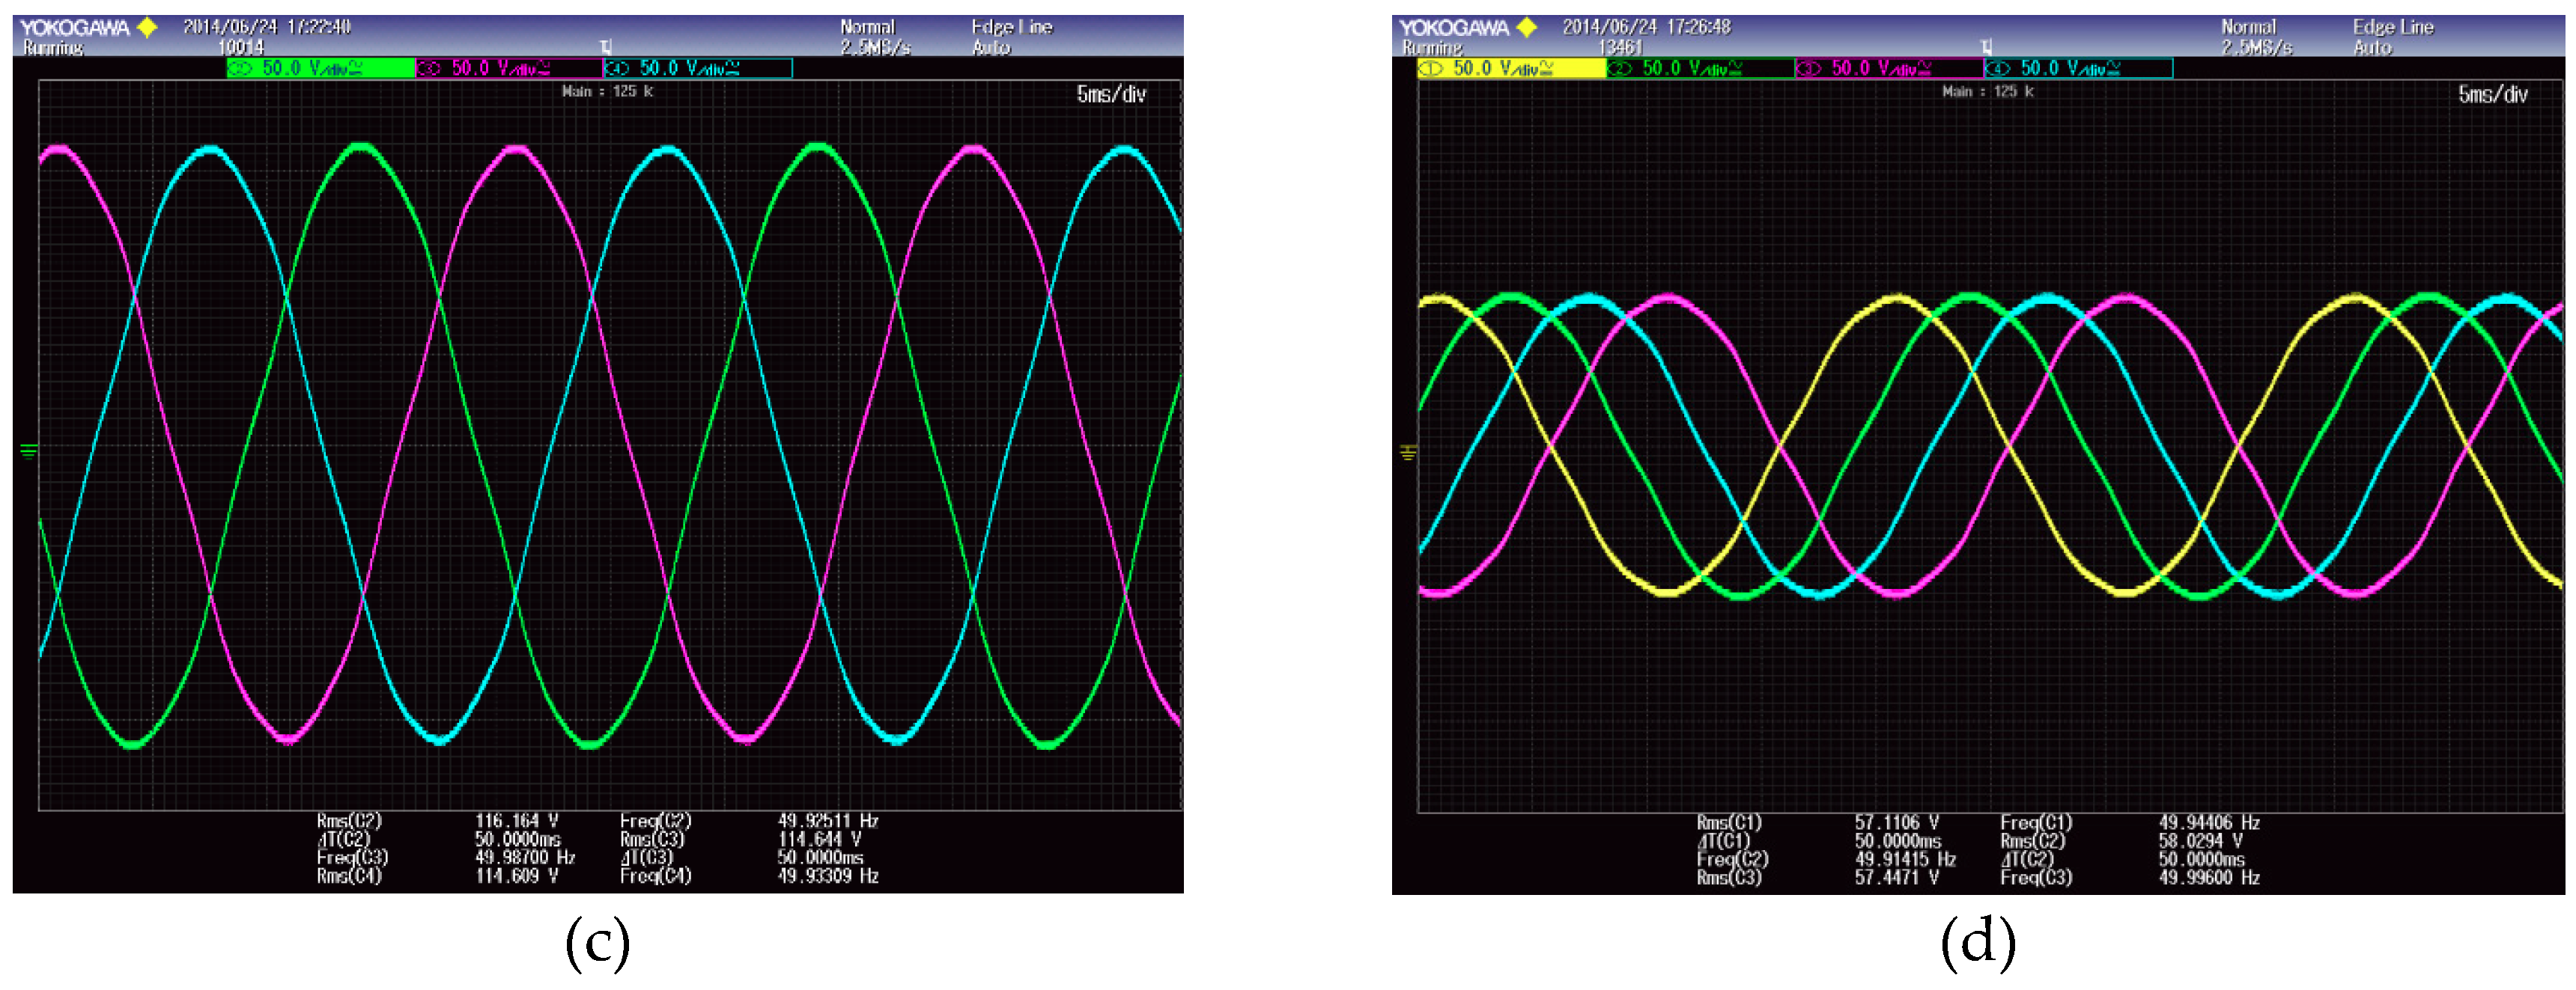
Task: Click the channel 1 number icon in panel (d)
Action: tap(1431, 69)
